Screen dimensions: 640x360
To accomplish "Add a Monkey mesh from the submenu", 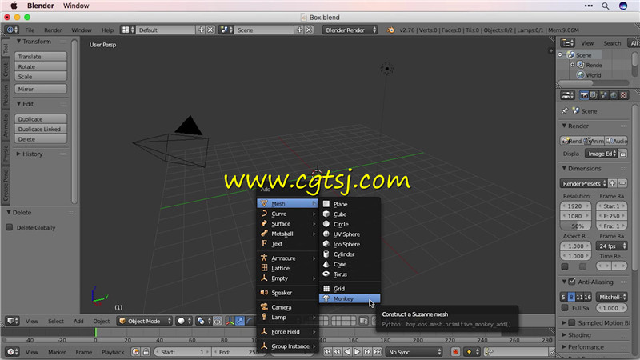I will [x=350, y=298].
